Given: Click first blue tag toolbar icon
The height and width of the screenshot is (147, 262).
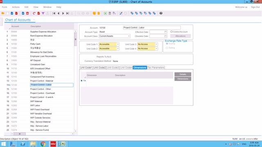Looking at the screenshot, I should (x=132, y=13).
